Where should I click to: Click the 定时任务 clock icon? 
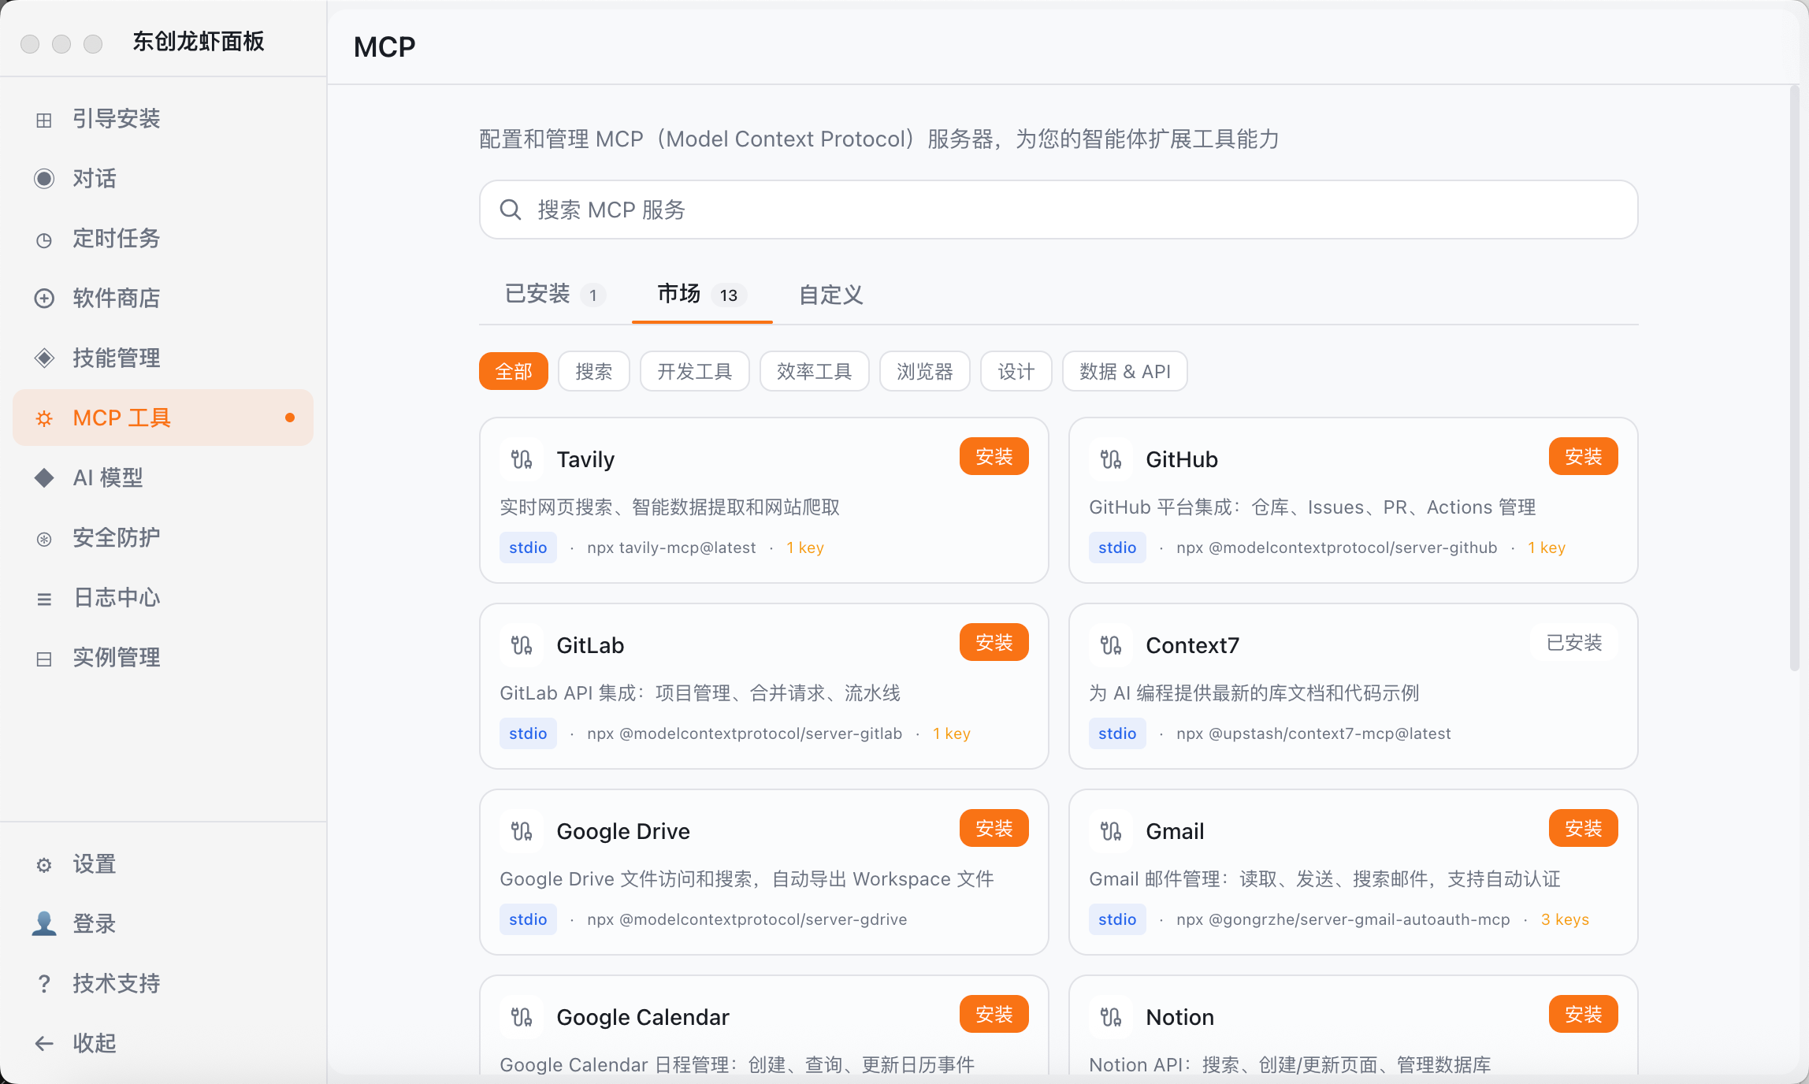44,239
